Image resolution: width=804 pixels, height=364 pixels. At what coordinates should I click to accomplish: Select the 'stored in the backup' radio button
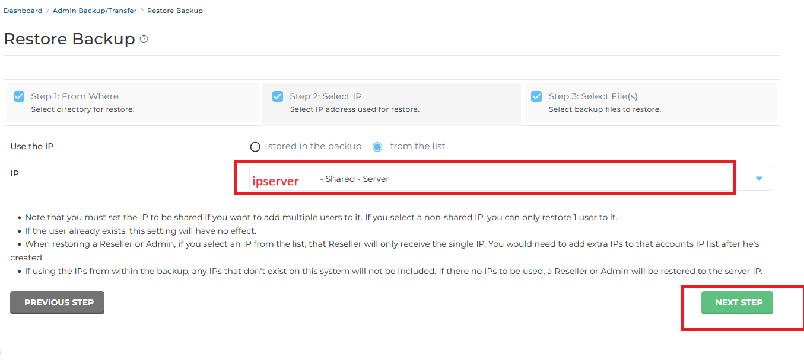[x=255, y=147]
